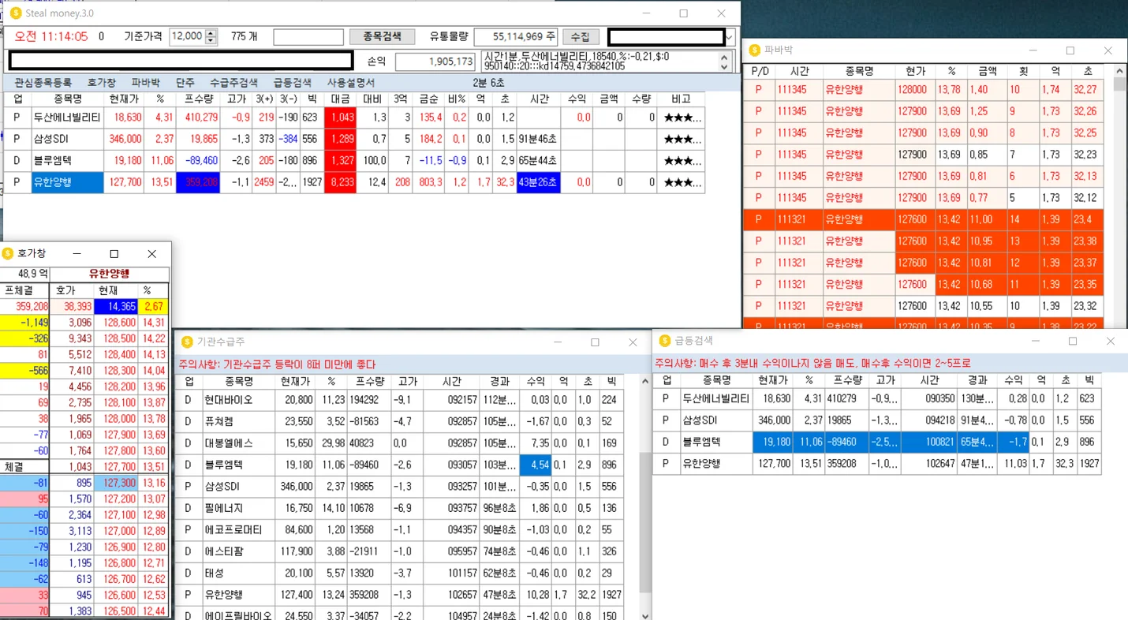Image resolution: width=1128 pixels, height=620 pixels.
Task: Click the 호가창 window coin title icon
Action: point(8,253)
